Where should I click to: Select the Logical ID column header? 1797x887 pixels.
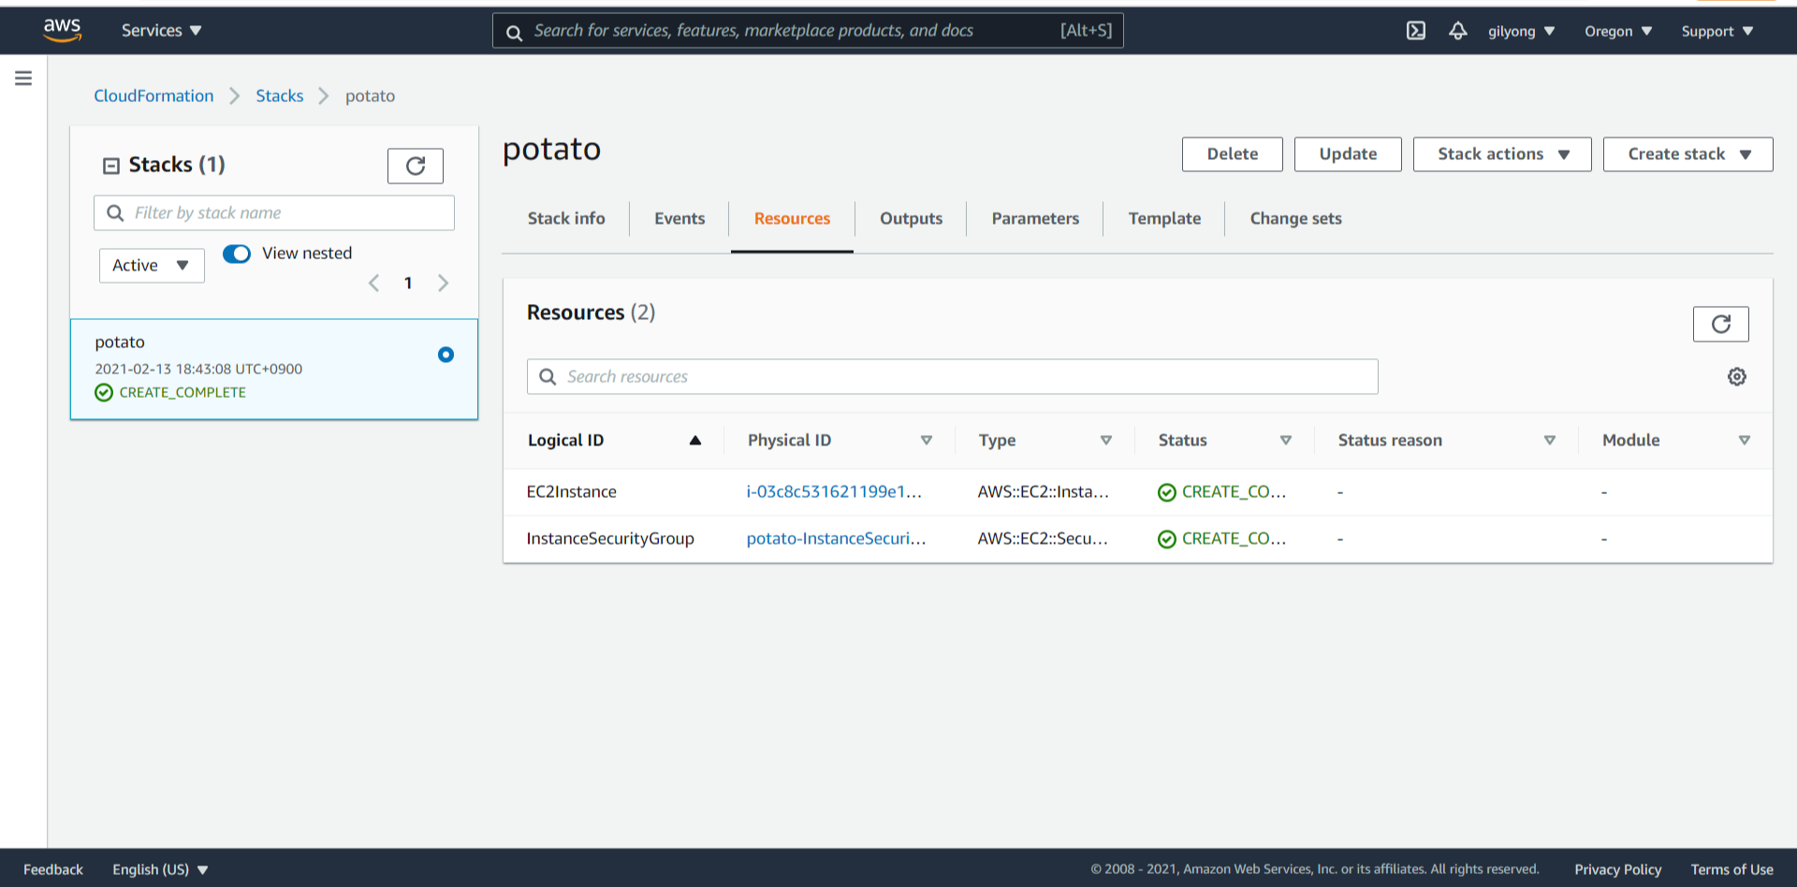coord(565,440)
